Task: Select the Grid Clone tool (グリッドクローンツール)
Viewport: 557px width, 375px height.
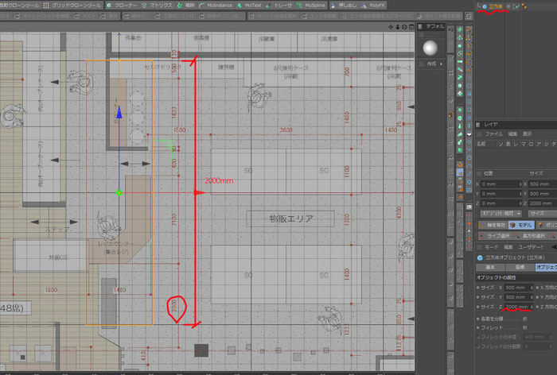Action: [x=72, y=6]
